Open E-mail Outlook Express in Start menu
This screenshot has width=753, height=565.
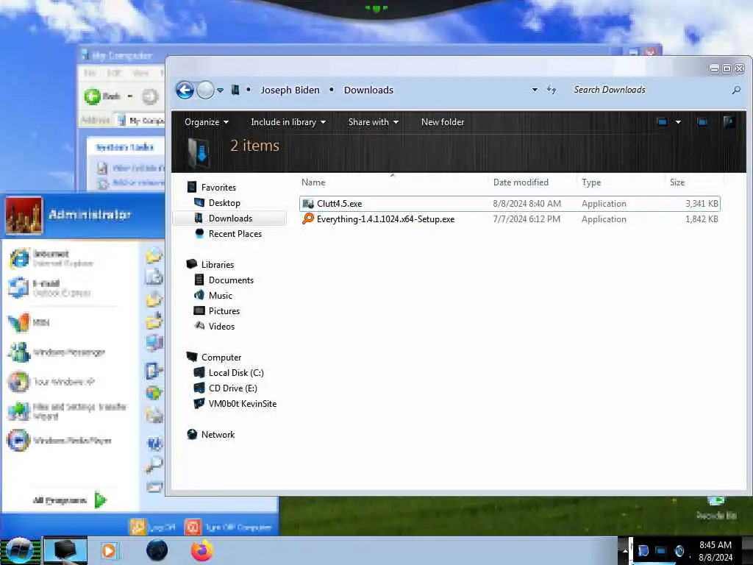click(51, 288)
